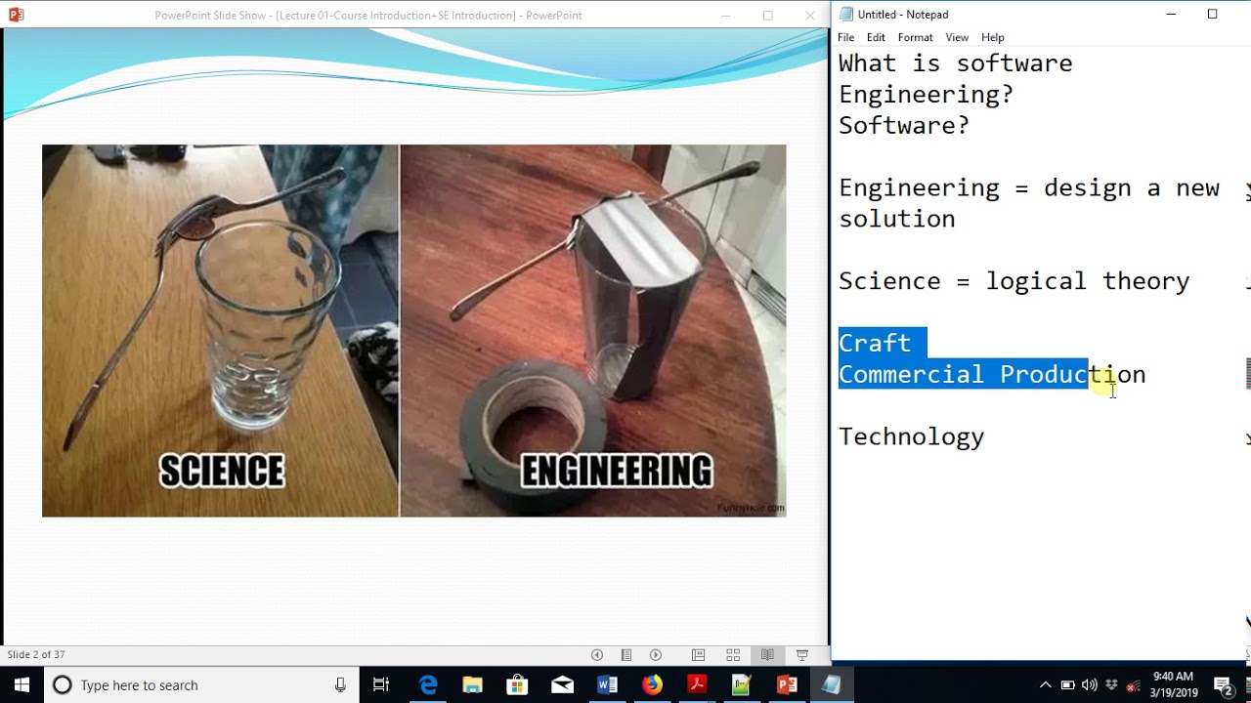This screenshot has height=703, width=1251.
Task: Switch to Normal view icon in PowerPoint
Action: [x=698, y=655]
